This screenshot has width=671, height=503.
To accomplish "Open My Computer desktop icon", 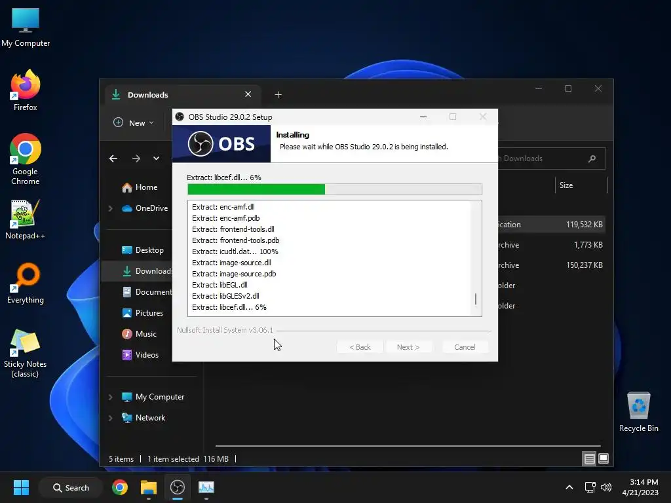I will (x=26, y=27).
